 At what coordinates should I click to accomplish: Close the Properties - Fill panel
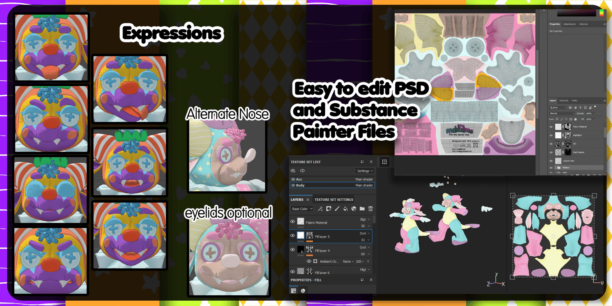pos(371,280)
